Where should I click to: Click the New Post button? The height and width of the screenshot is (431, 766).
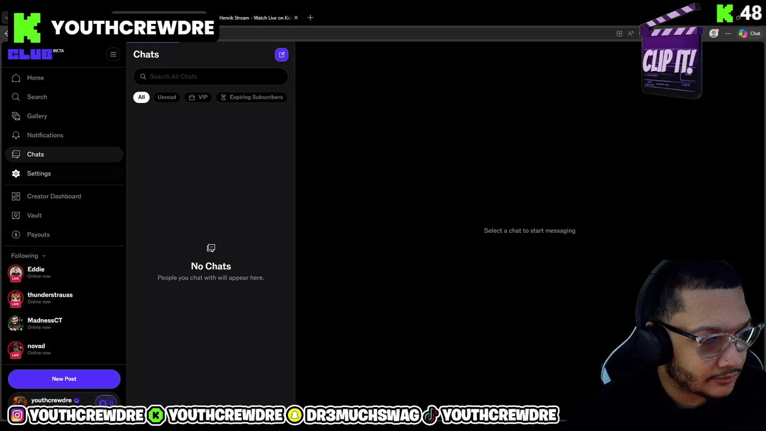[64, 379]
